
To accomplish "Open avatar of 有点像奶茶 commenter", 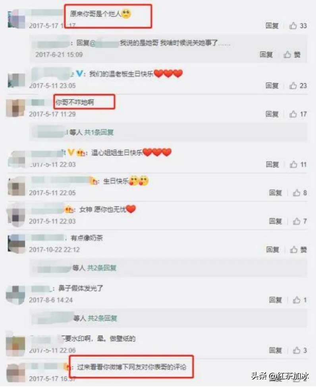I will [16, 244].
